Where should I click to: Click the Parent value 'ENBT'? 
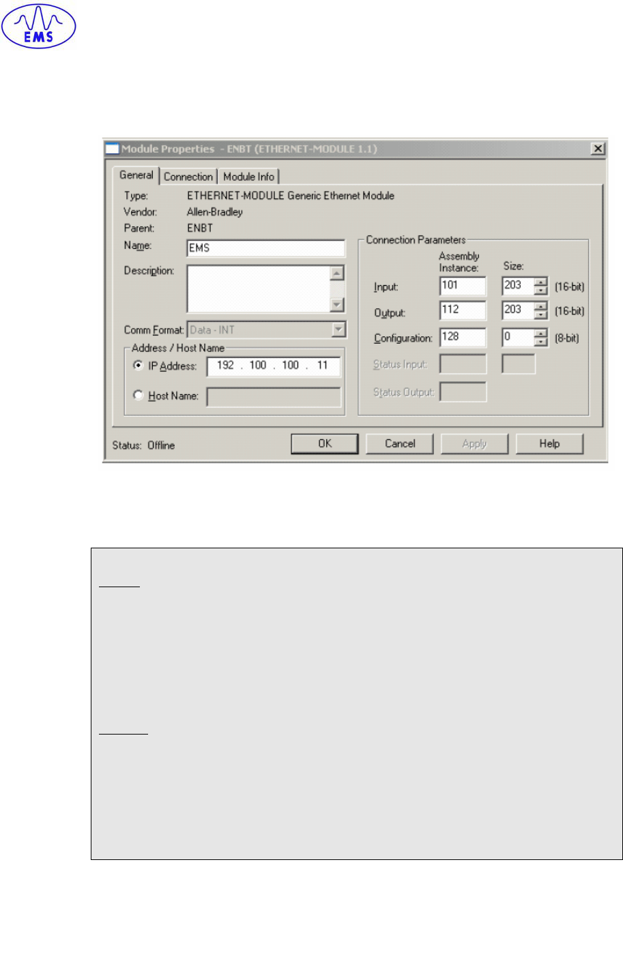[200, 228]
